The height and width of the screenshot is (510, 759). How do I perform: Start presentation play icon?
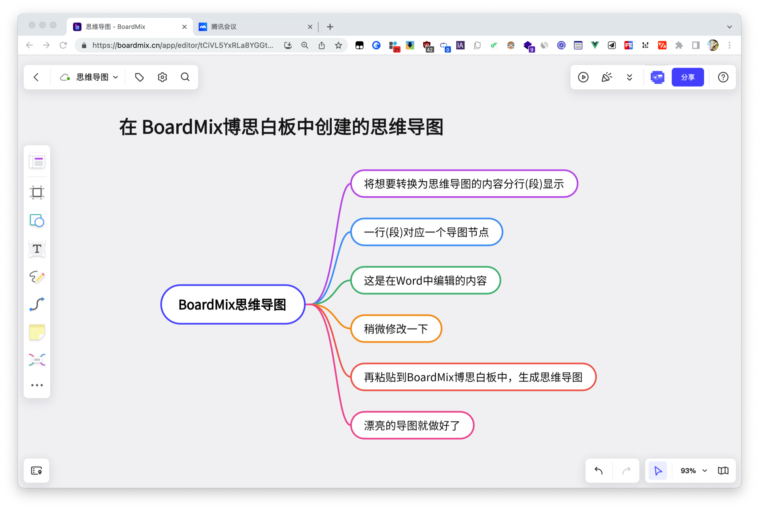pyautogui.click(x=583, y=77)
